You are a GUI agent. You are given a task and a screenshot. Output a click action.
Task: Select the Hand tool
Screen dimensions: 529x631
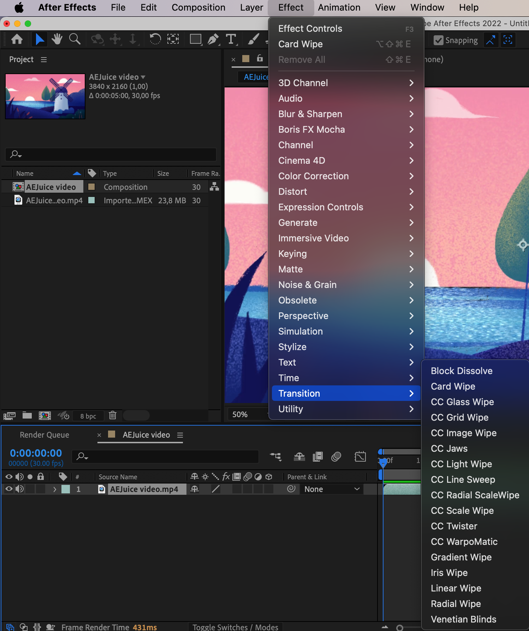(57, 39)
